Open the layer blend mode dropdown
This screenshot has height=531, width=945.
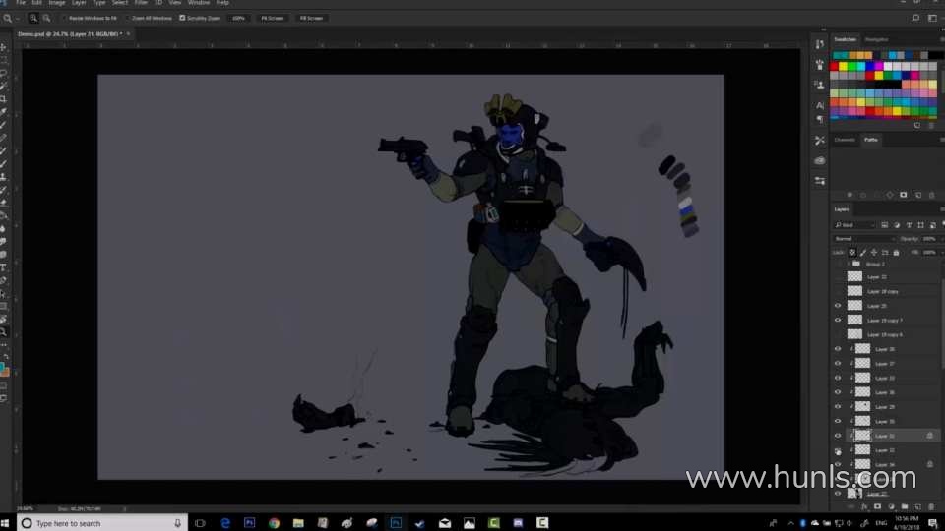(864, 239)
